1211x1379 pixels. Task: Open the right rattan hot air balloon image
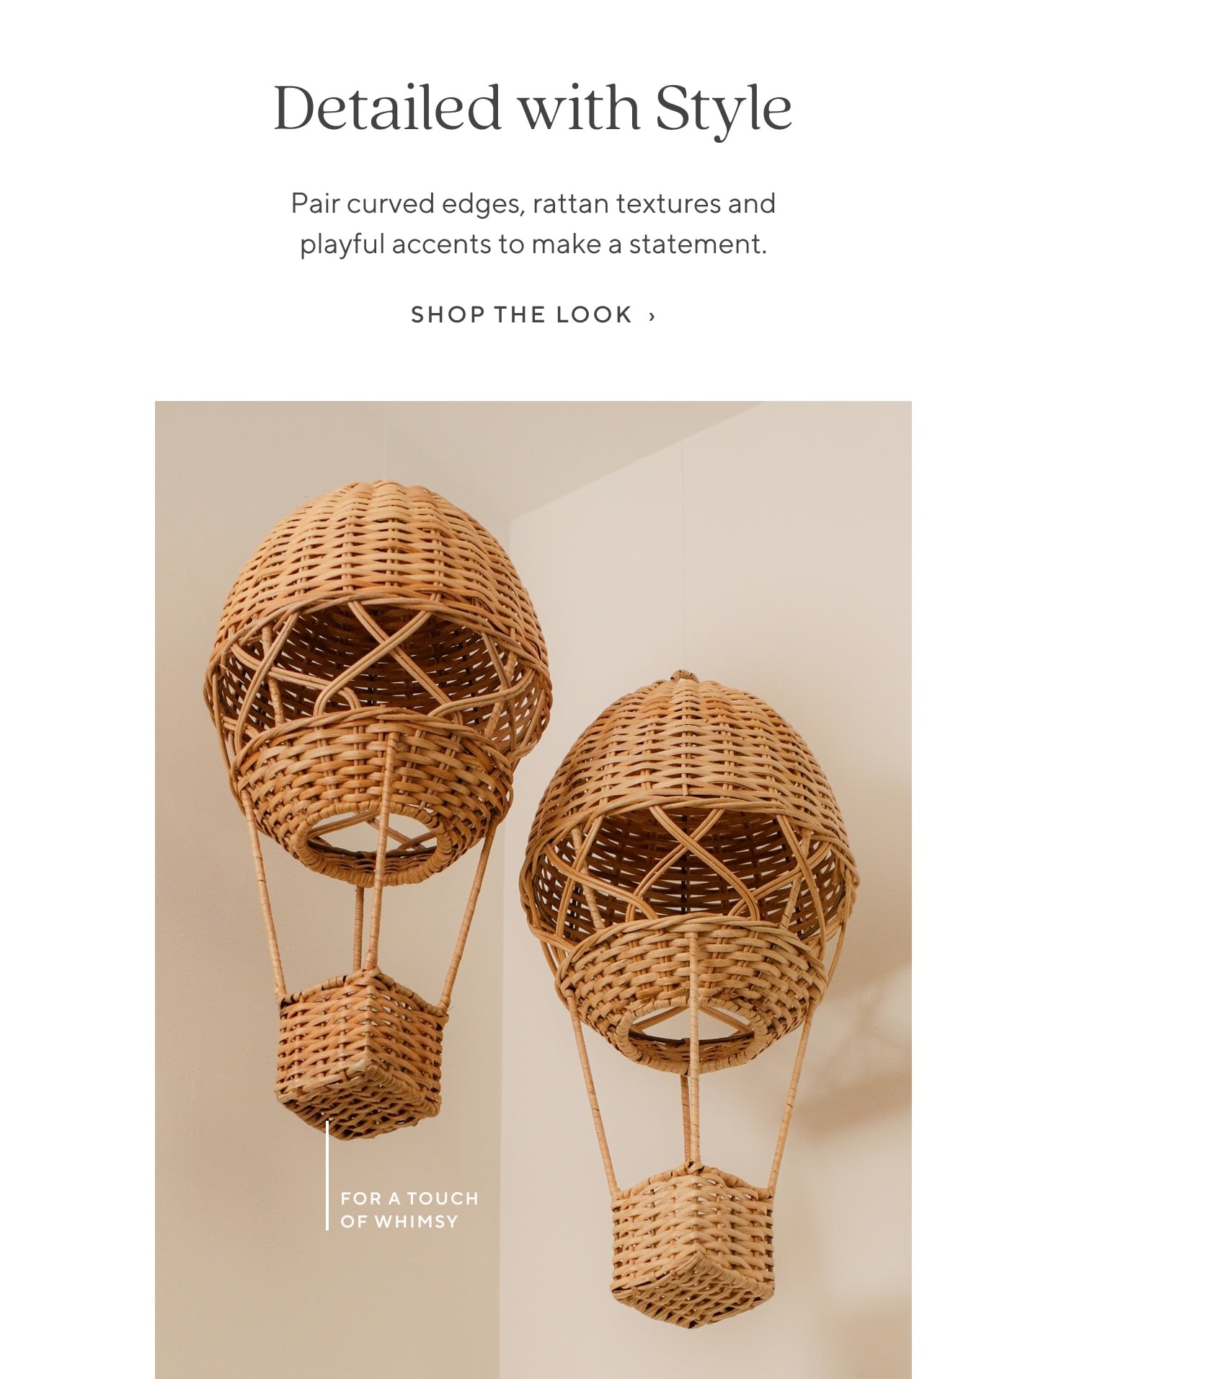click(689, 999)
